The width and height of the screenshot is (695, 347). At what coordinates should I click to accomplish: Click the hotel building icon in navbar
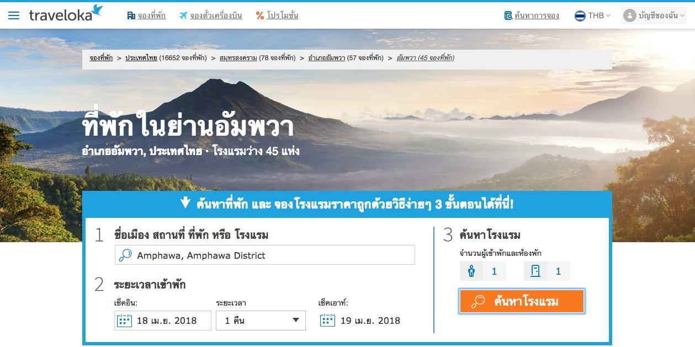pyautogui.click(x=131, y=15)
